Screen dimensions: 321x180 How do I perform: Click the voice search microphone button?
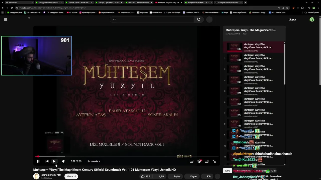point(209,19)
